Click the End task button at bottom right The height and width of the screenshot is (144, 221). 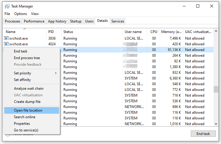click(203, 133)
